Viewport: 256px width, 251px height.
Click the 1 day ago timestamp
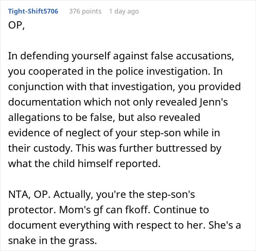(124, 11)
